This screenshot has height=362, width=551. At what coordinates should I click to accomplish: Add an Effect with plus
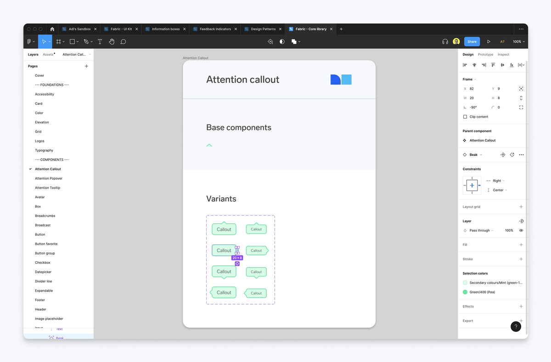click(521, 306)
